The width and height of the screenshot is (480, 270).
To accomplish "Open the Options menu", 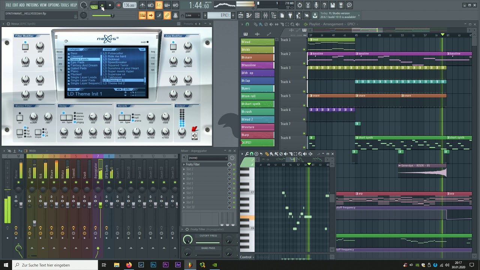I will (x=54, y=5).
